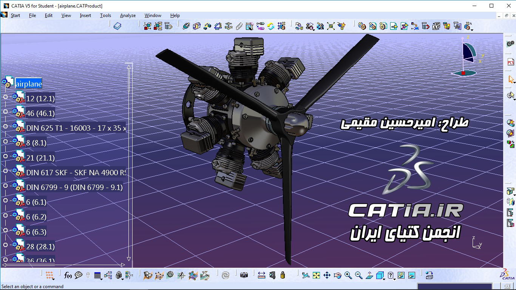Click the Flexible/Rigid Sub-Assembly icon
Viewport: 516px width, 290px height.
pos(260,26)
